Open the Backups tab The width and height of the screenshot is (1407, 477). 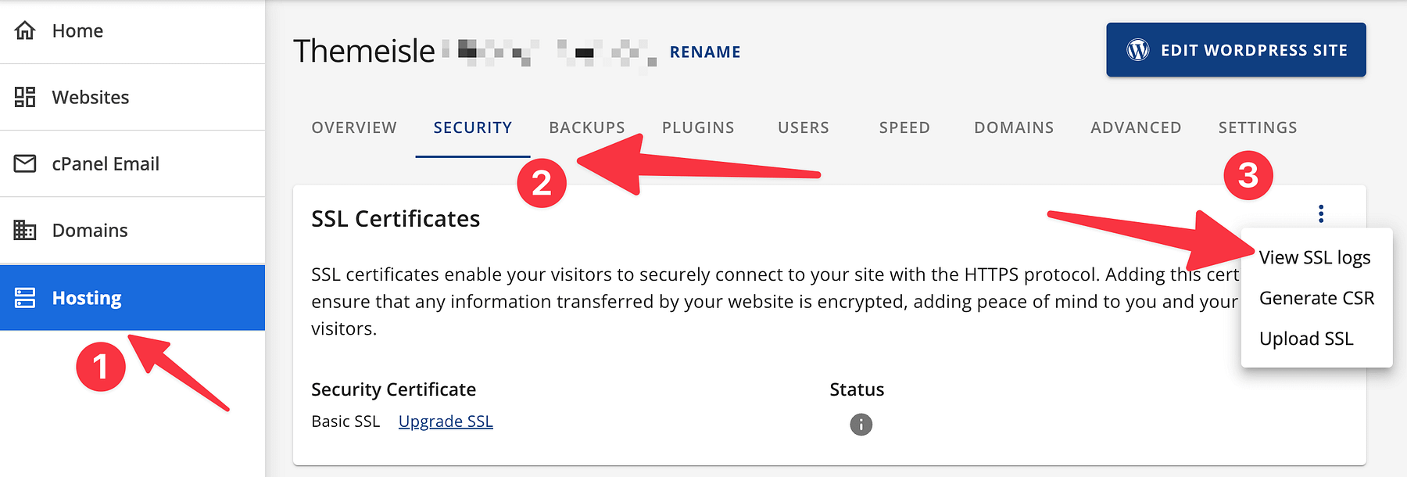click(x=586, y=127)
